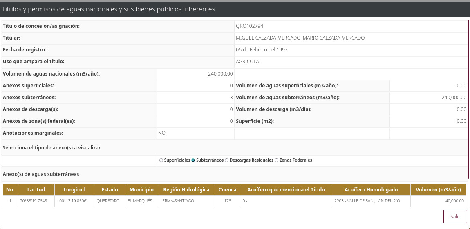Click the Municipio column header
Viewport: 470px width, 229px height.
(x=141, y=190)
